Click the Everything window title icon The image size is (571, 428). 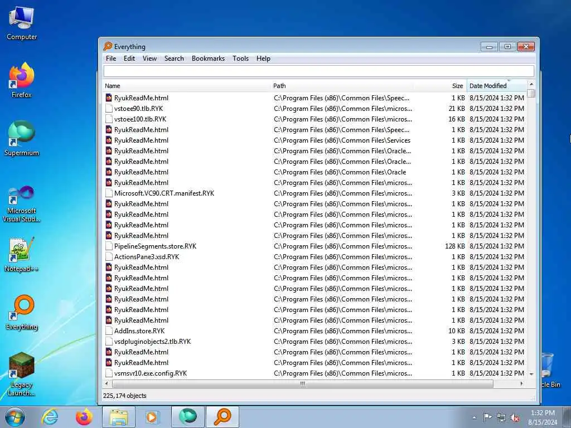(x=108, y=46)
